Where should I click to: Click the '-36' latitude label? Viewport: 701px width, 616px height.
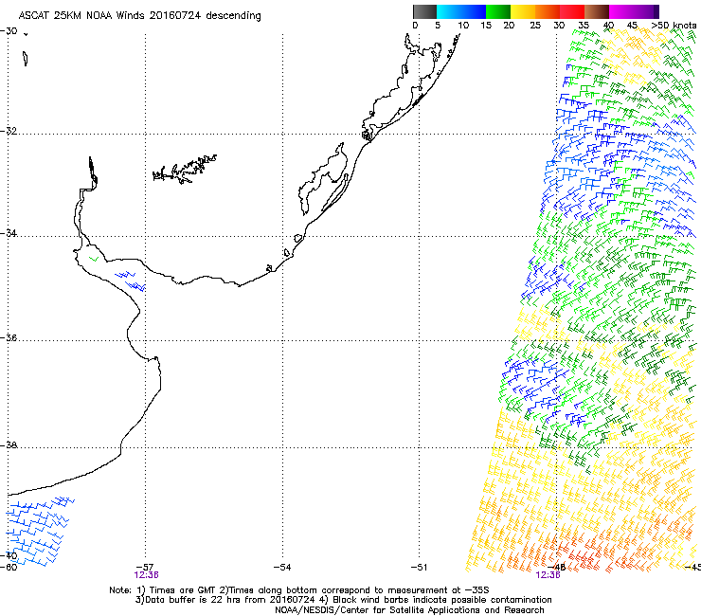pyautogui.click(x=9, y=337)
